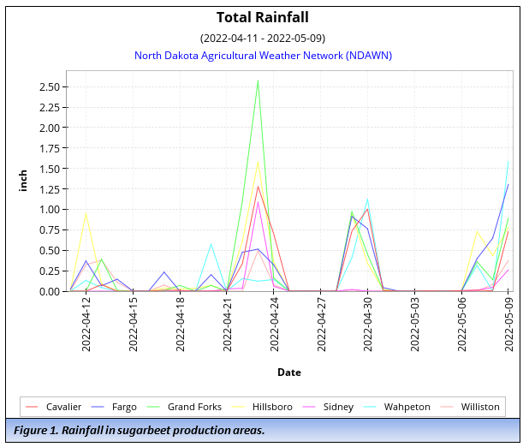
Task: Select the Williston legend label
Action: click(x=480, y=407)
